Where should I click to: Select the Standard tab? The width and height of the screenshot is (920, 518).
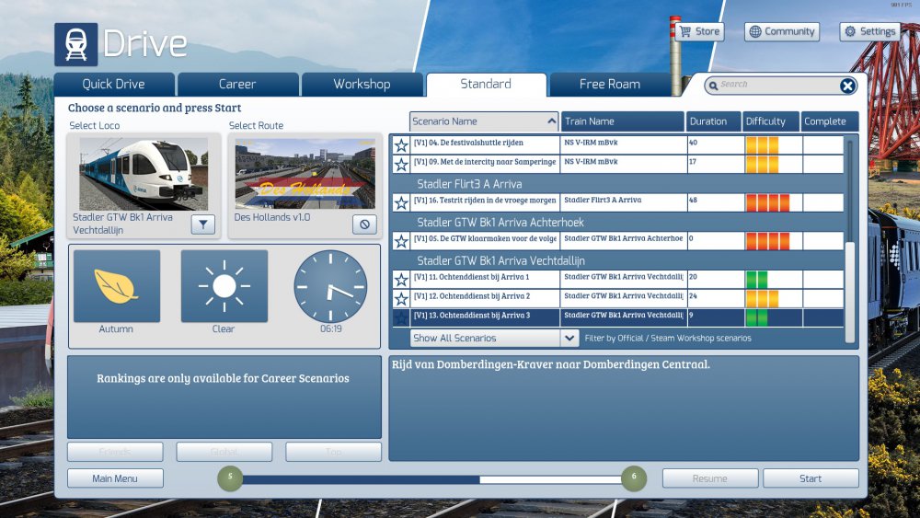tap(486, 85)
